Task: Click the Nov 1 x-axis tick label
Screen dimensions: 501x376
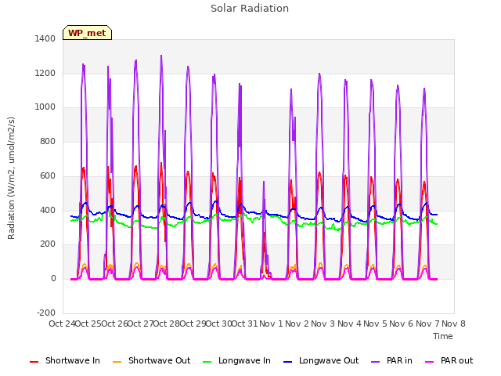Action: click(x=271, y=324)
